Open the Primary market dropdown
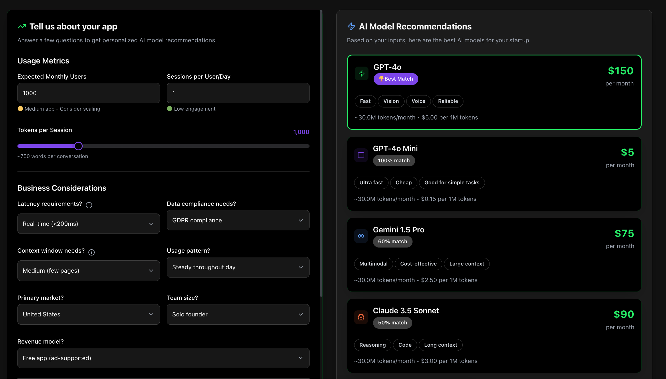The image size is (666, 379). click(x=88, y=314)
